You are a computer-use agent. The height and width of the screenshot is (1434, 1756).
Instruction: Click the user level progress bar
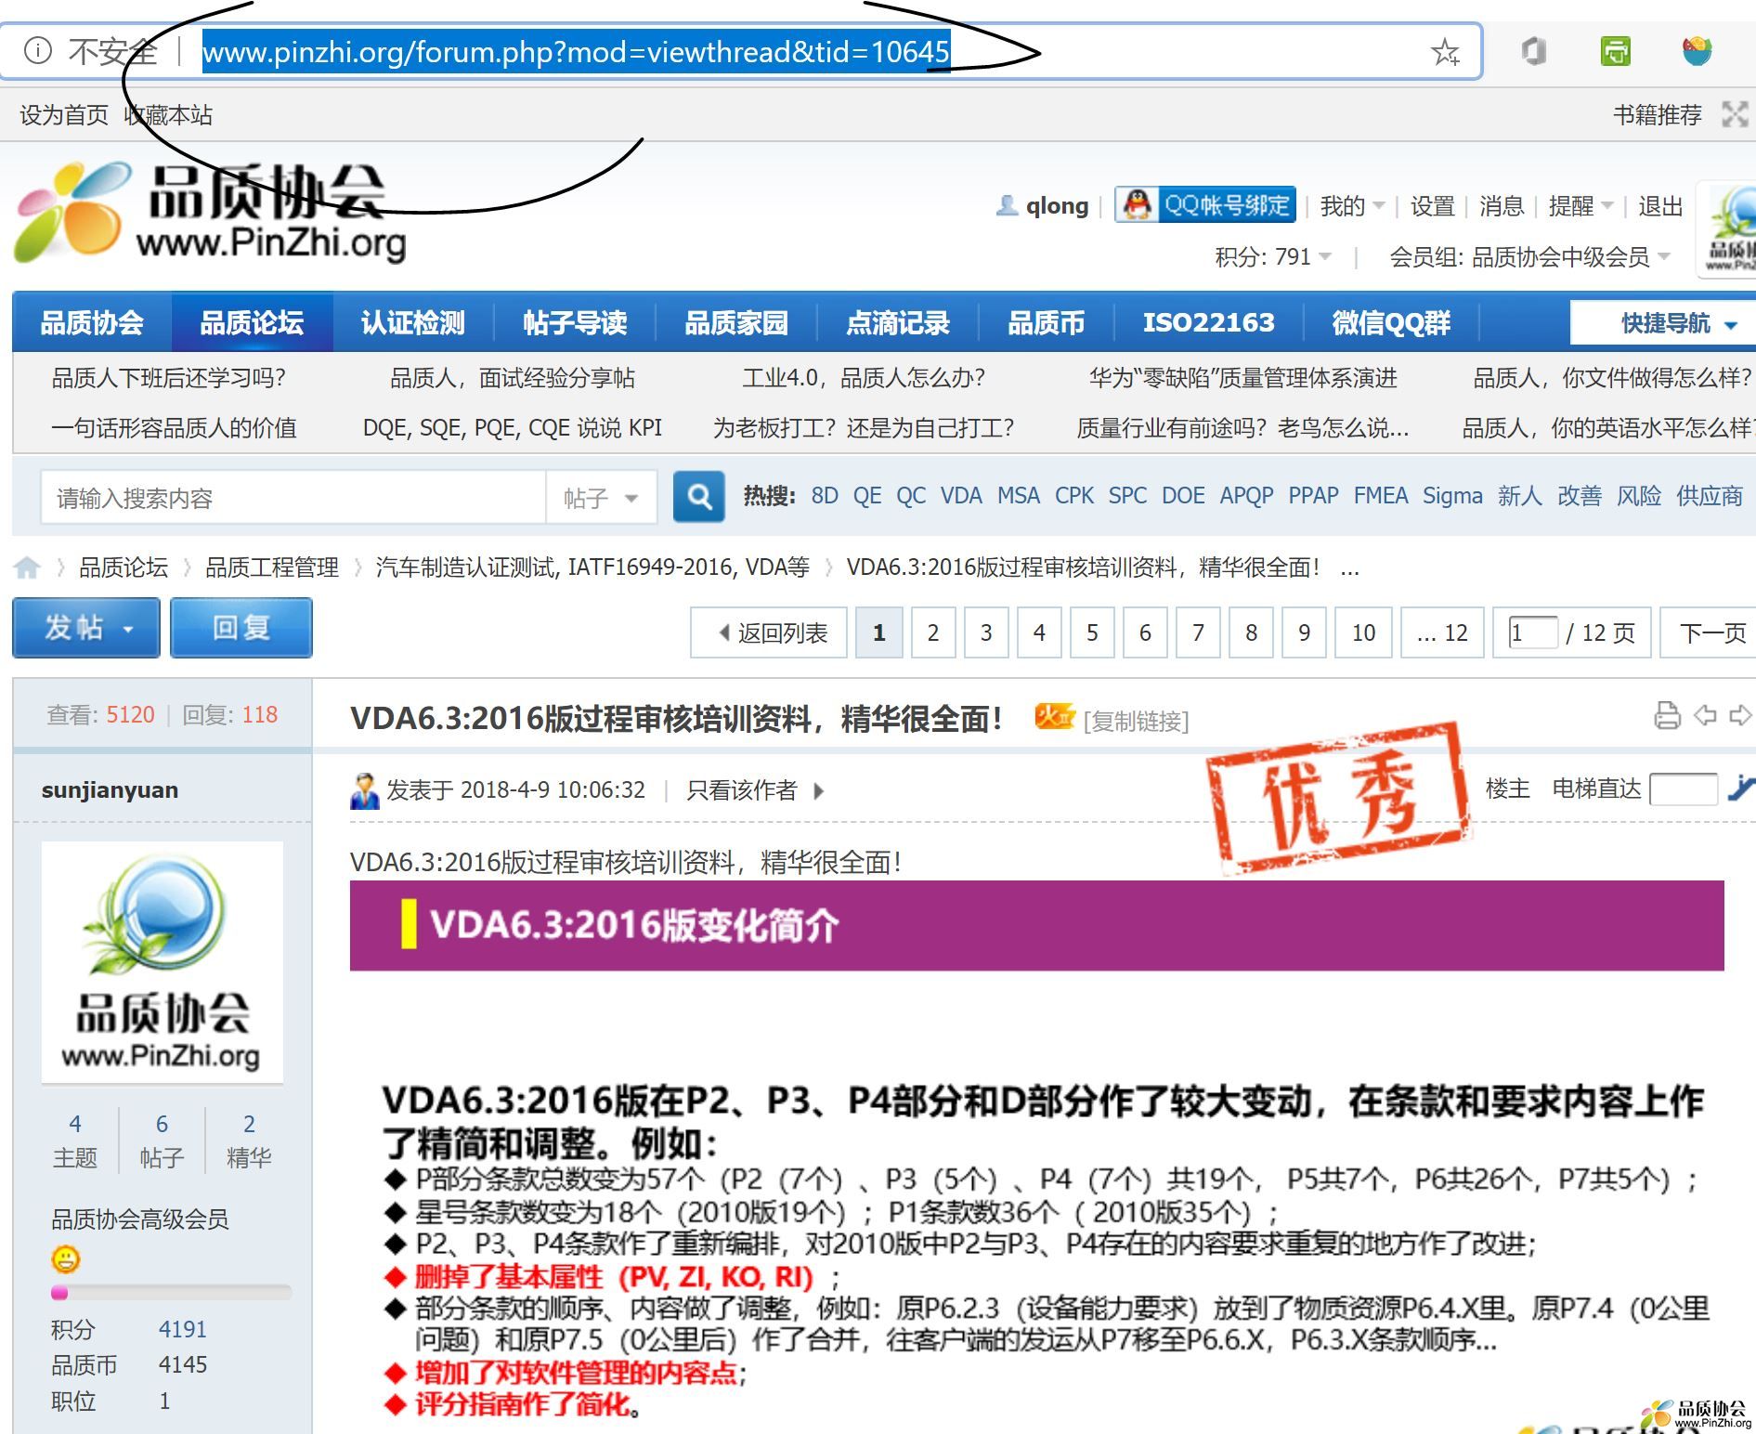point(172,1292)
